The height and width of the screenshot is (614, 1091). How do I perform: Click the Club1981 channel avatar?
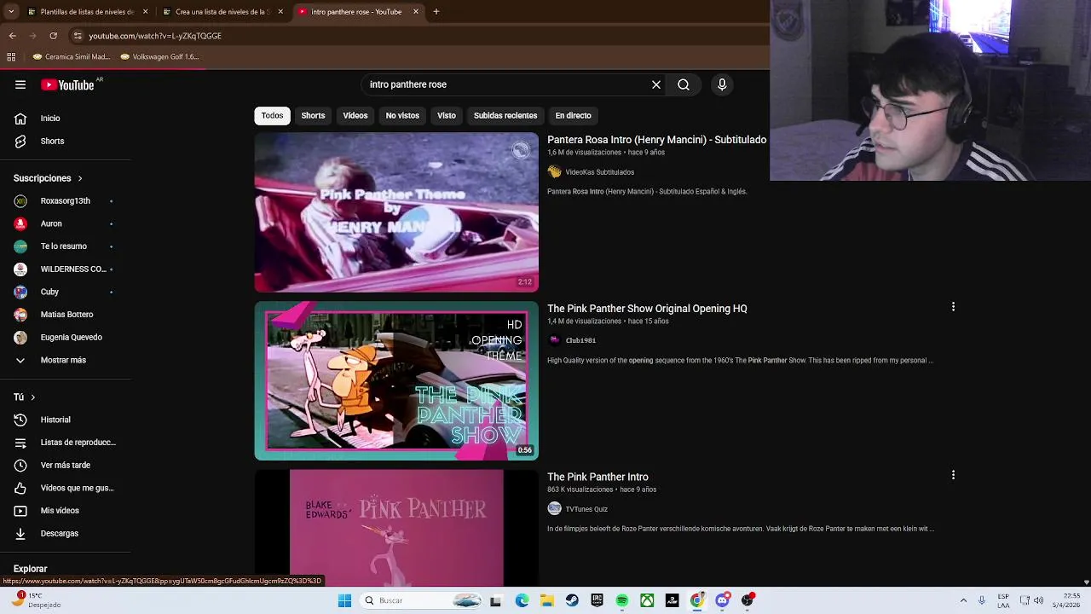(x=554, y=339)
